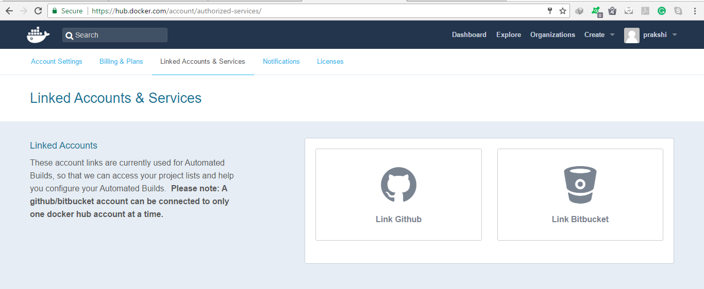This screenshot has width=704, height=289.
Task: Bookmark this page with the star icon
Action: (563, 11)
